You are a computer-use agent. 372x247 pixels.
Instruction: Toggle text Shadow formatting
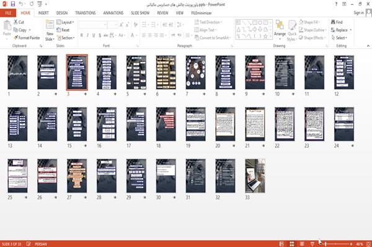100,35
